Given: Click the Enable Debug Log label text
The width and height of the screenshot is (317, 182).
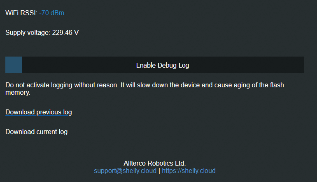Looking at the screenshot, I should (x=163, y=65).
